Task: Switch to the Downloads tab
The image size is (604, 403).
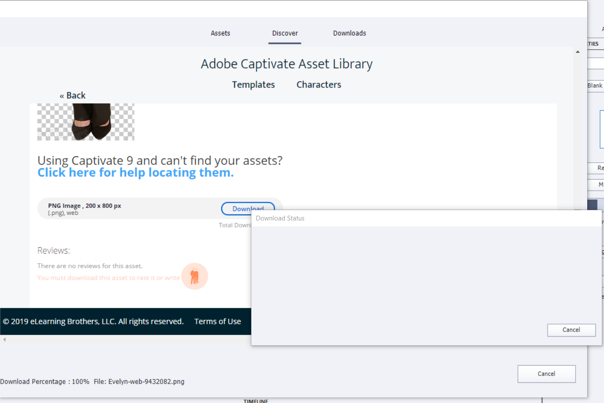Action: pos(349,33)
